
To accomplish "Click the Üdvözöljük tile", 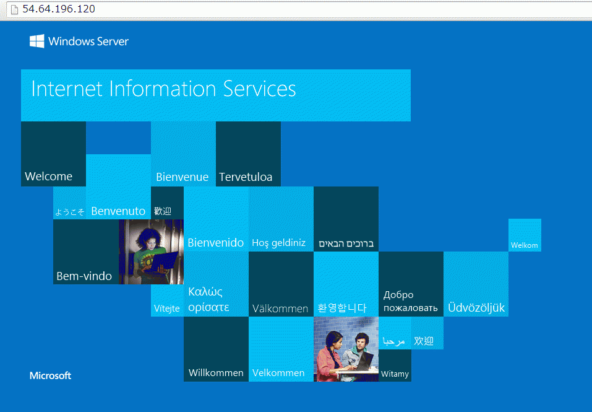I will click(476, 284).
